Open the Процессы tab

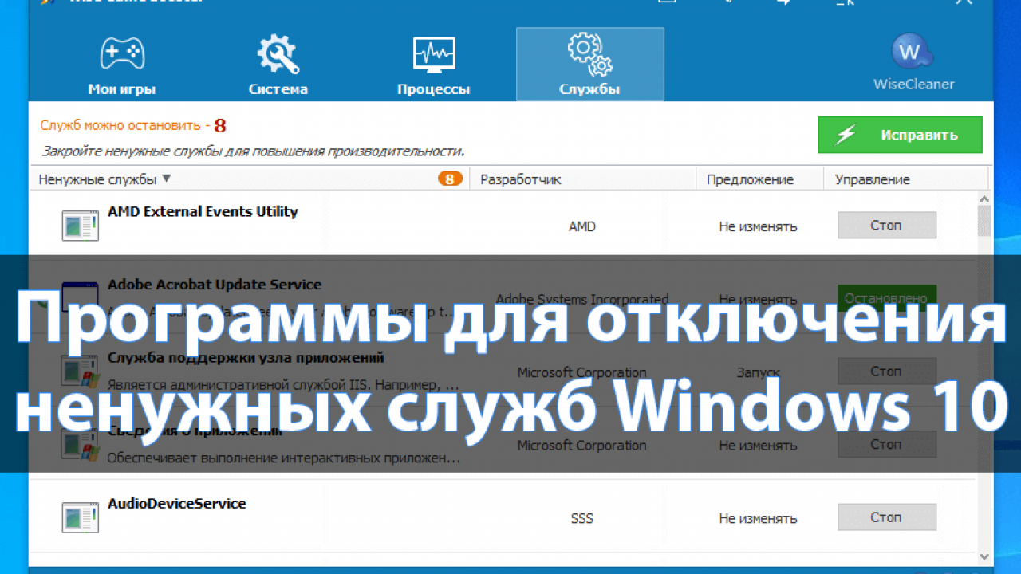(x=433, y=65)
